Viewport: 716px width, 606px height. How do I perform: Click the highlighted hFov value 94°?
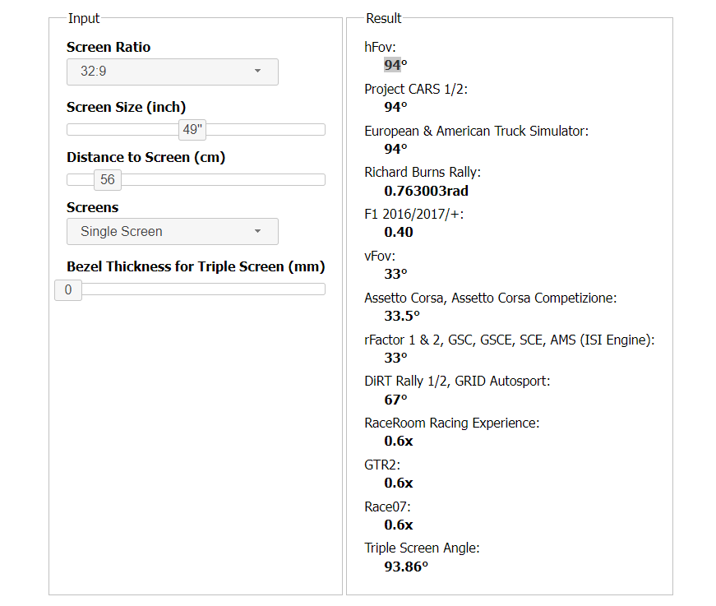(395, 65)
